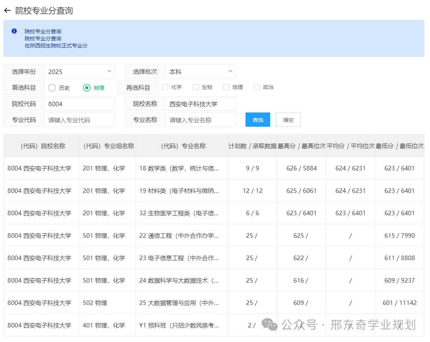430x342 pixels.
Task: Select the 历史 radio button
Action: point(52,88)
